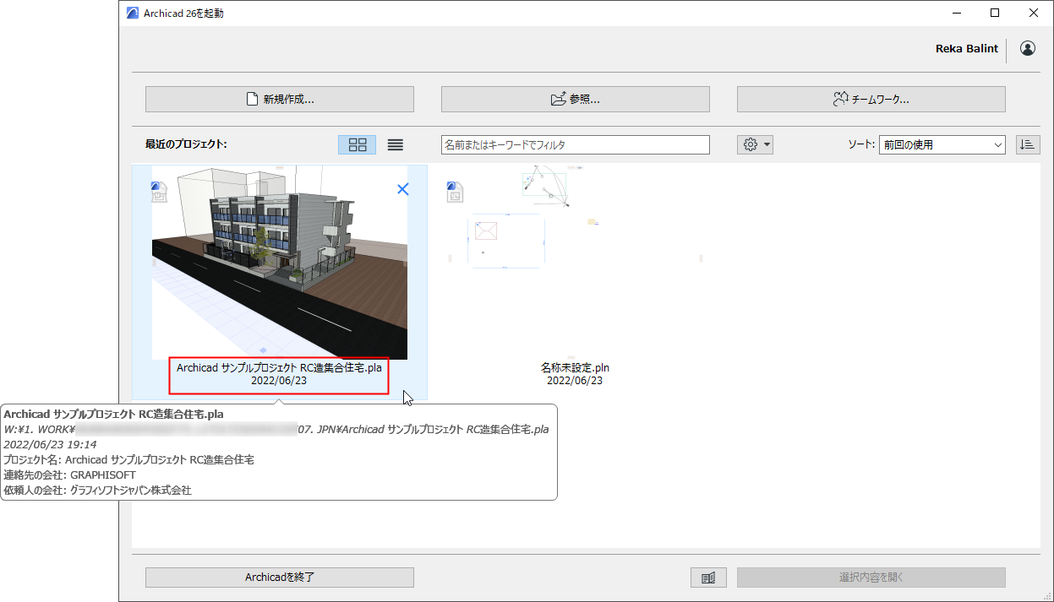Click the Archicad logo in title bar
The width and height of the screenshot is (1054, 602).
coord(133,13)
